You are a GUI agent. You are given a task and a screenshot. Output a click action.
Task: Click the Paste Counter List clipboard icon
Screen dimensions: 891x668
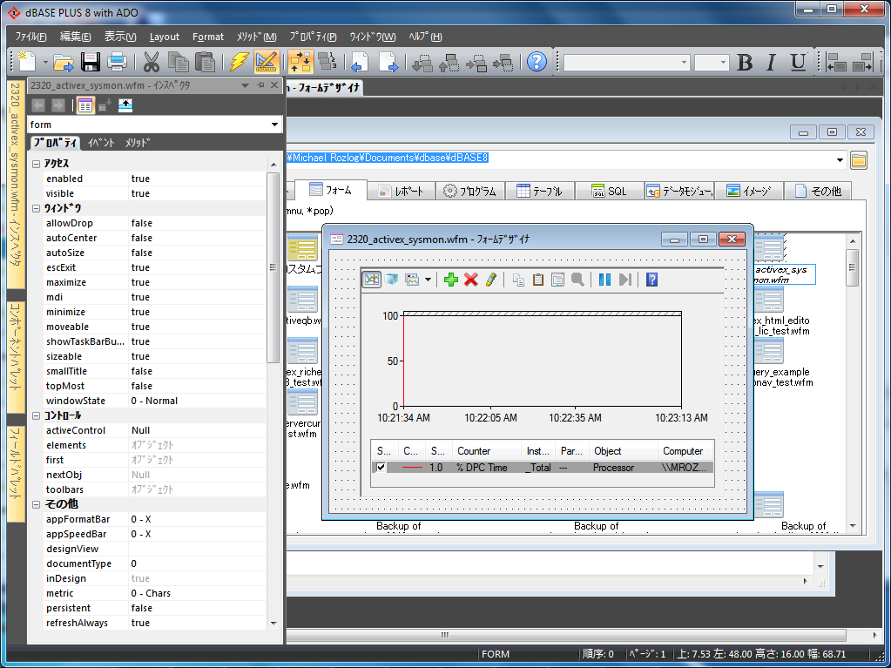tap(537, 279)
